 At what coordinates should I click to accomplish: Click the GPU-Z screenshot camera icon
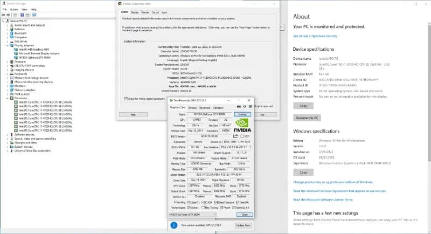[239, 107]
